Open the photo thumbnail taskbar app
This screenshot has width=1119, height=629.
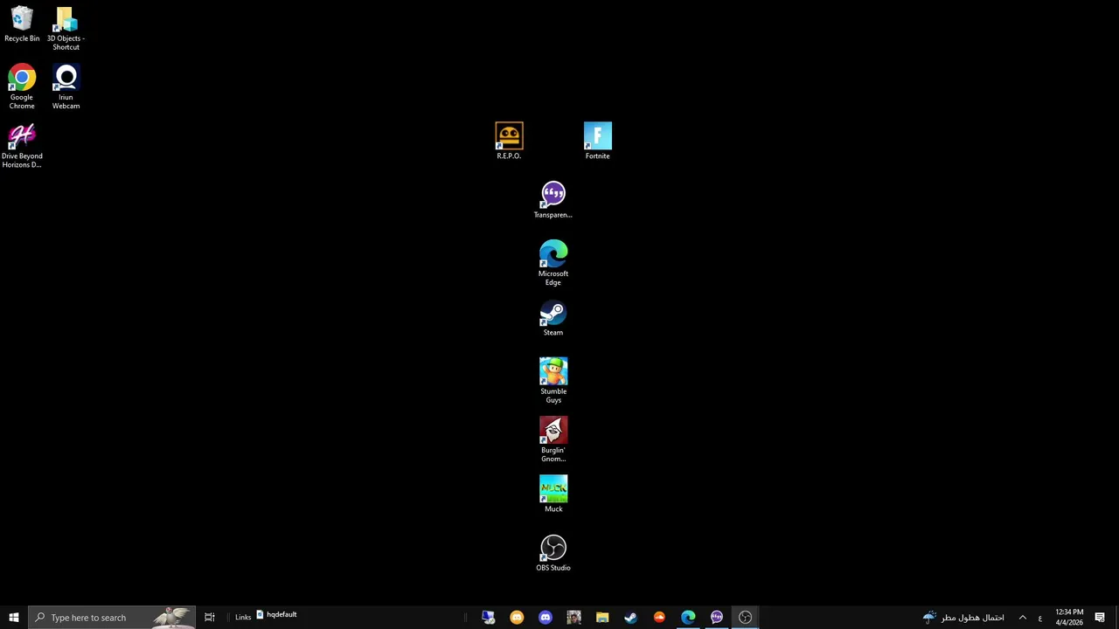pos(573,618)
